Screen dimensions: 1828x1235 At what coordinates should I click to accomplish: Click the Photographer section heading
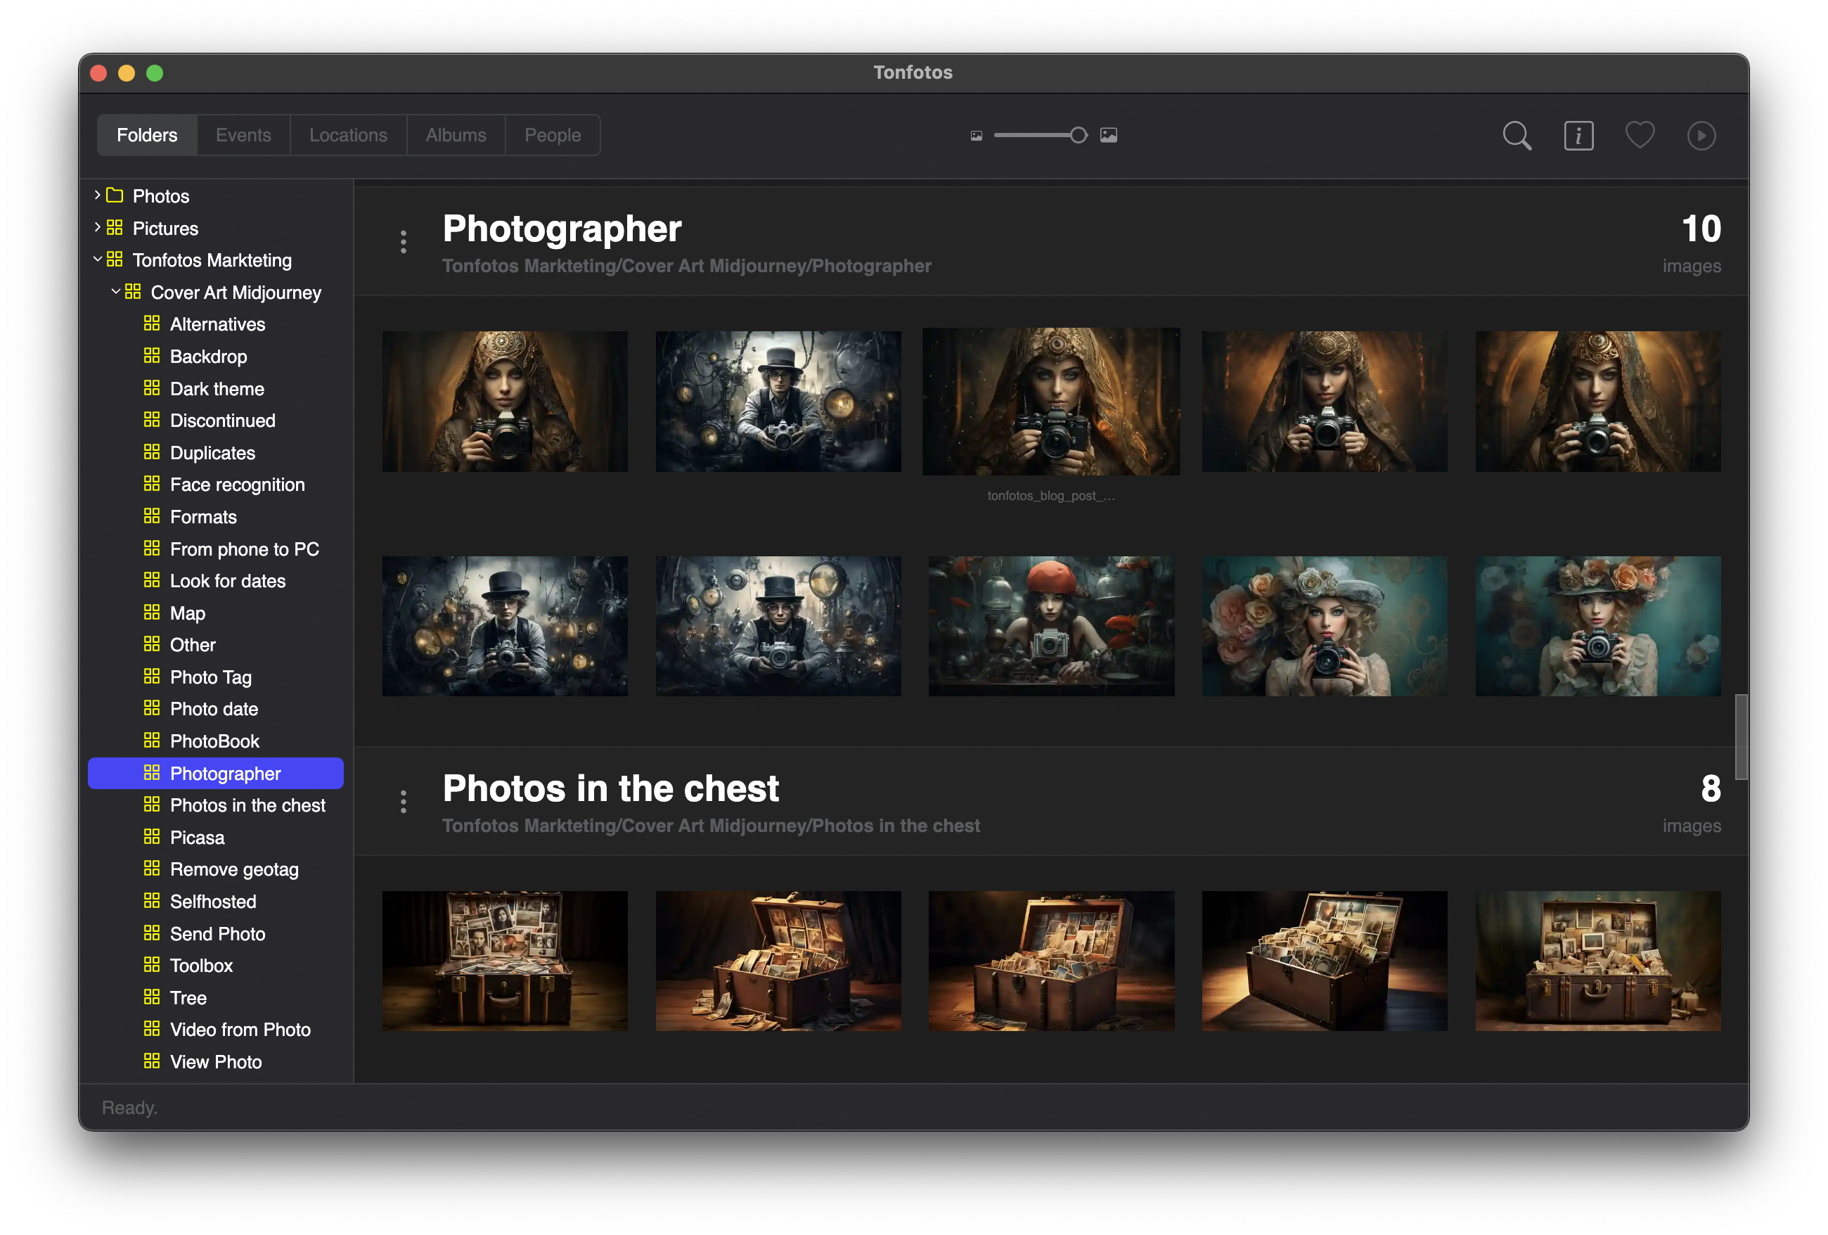click(x=562, y=229)
